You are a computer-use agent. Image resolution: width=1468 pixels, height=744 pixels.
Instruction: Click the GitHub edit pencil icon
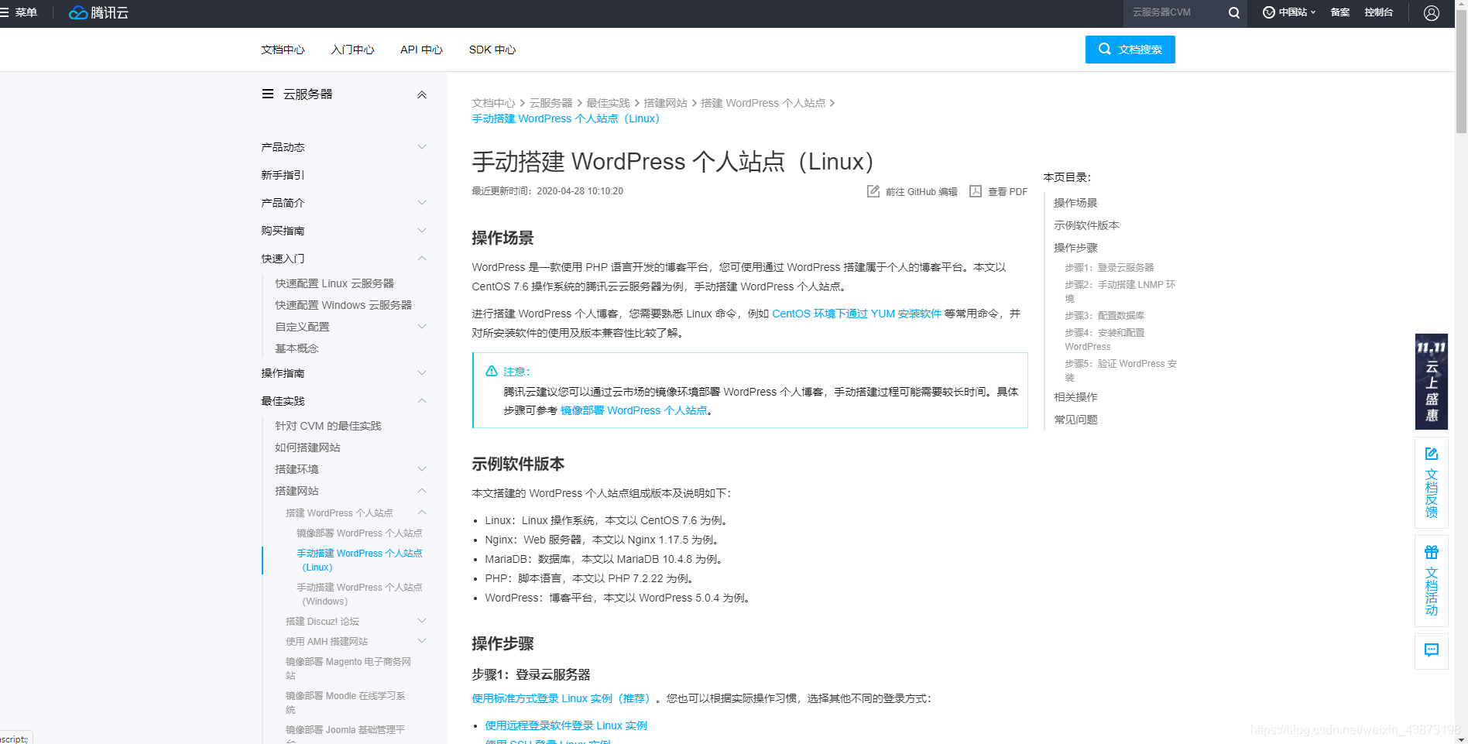tap(873, 191)
